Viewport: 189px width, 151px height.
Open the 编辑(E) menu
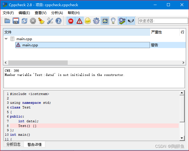tap(24, 13)
